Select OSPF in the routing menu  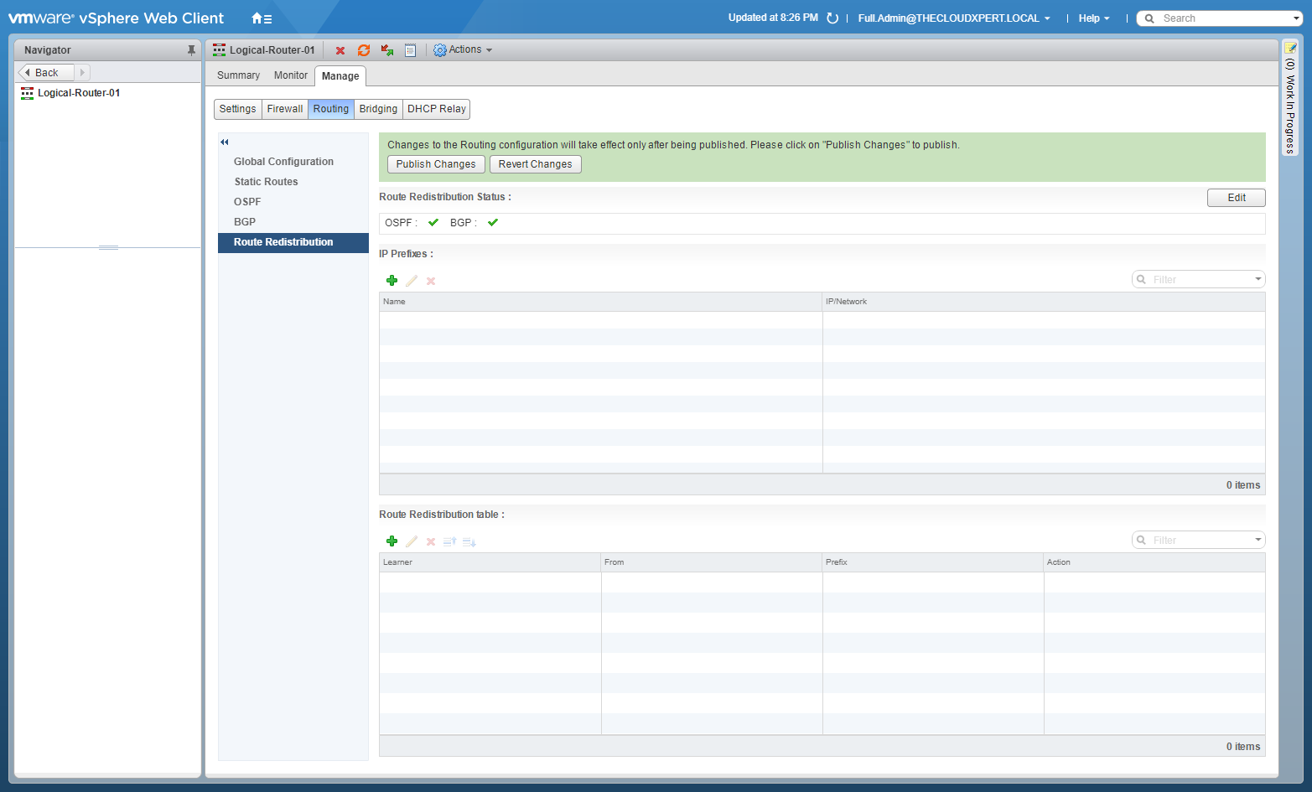(x=247, y=202)
